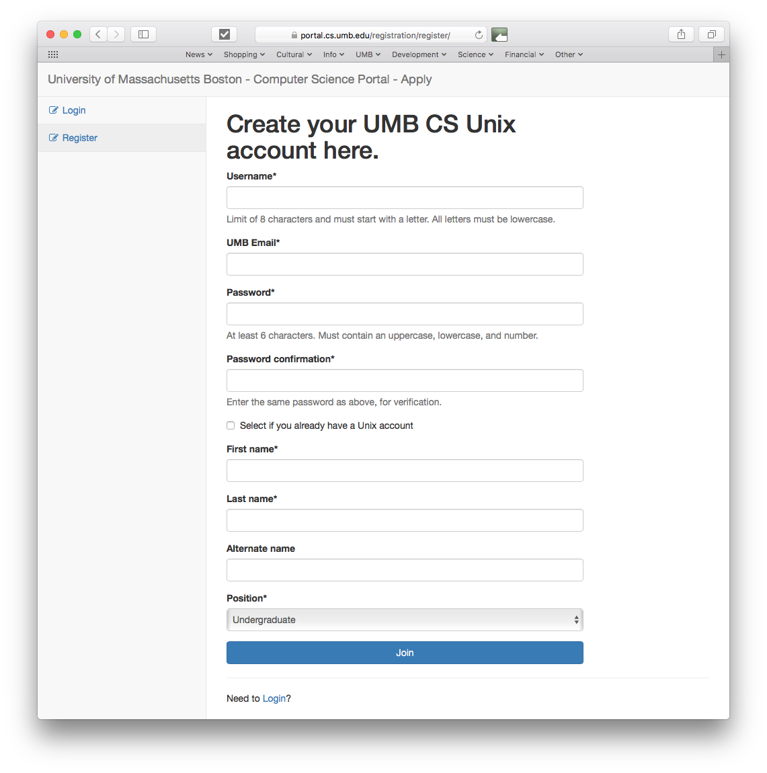The height and width of the screenshot is (773, 767).
Task: Toggle Safari's sidebar button
Action: (143, 34)
